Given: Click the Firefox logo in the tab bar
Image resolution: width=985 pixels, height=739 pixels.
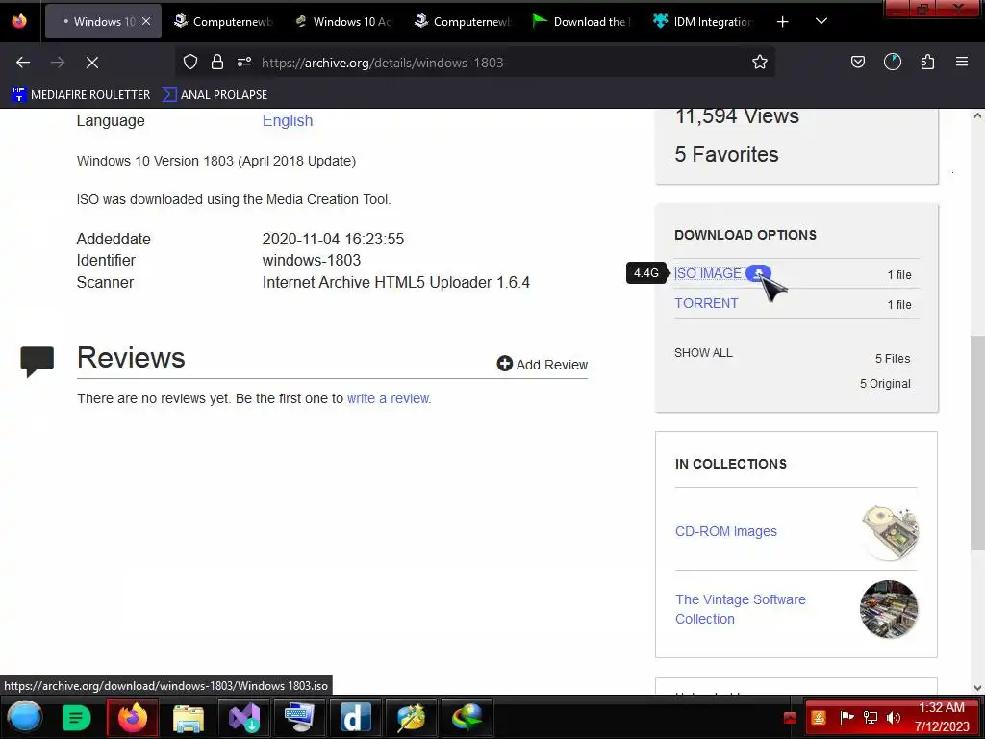Looking at the screenshot, I should [19, 21].
